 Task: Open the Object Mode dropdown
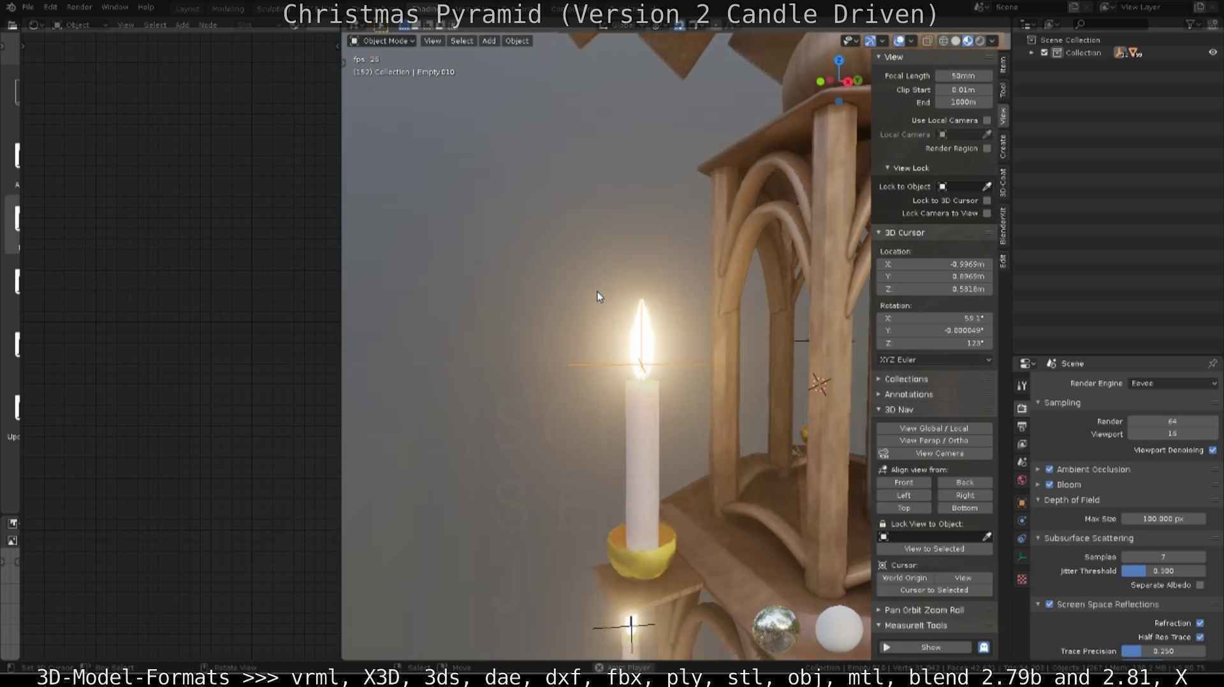(x=382, y=41)
